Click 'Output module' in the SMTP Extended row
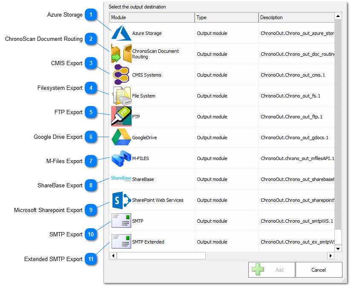Viewport: 351px width, 287px height. (x=212, y=242)
